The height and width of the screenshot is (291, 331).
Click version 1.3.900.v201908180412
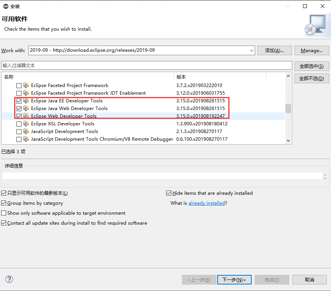(x=202, y=123)
